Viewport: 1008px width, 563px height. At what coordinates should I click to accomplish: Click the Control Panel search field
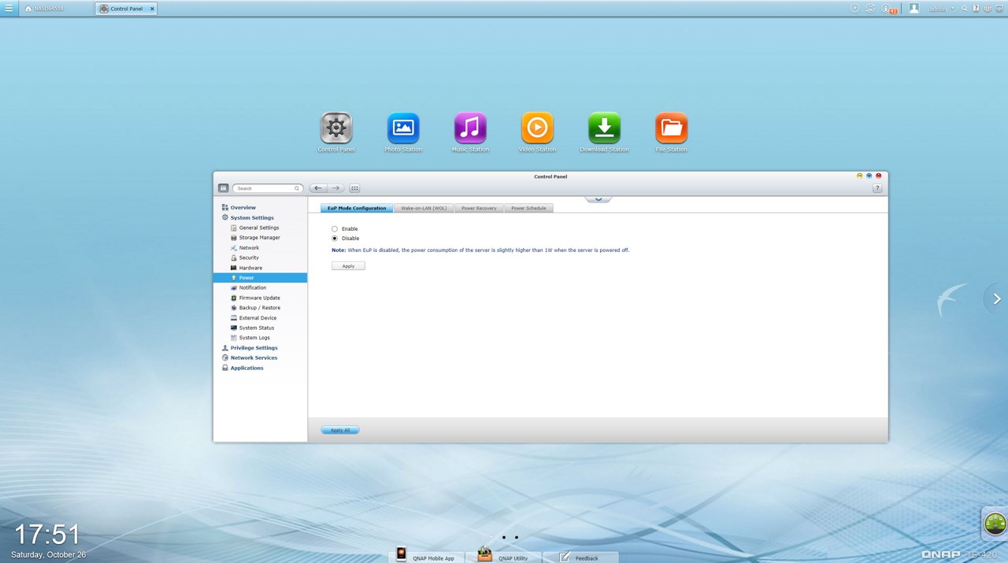pyautogui.click(x=267, y=188)
